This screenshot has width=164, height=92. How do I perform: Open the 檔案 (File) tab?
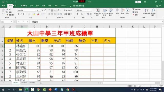click(4, 6)
